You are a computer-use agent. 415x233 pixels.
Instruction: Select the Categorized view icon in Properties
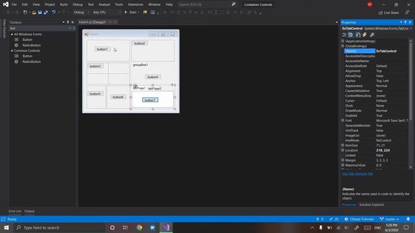344,35
